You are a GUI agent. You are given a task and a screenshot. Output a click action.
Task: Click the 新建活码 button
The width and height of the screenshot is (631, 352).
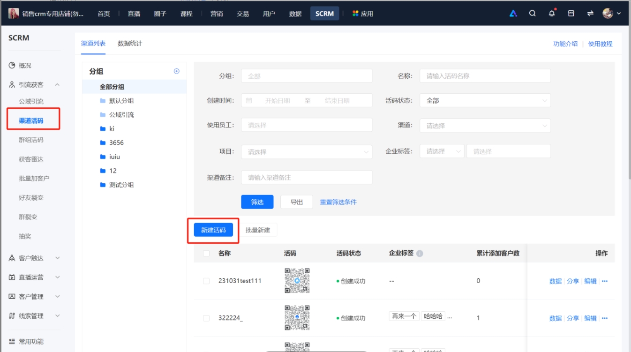pos(213,230)
